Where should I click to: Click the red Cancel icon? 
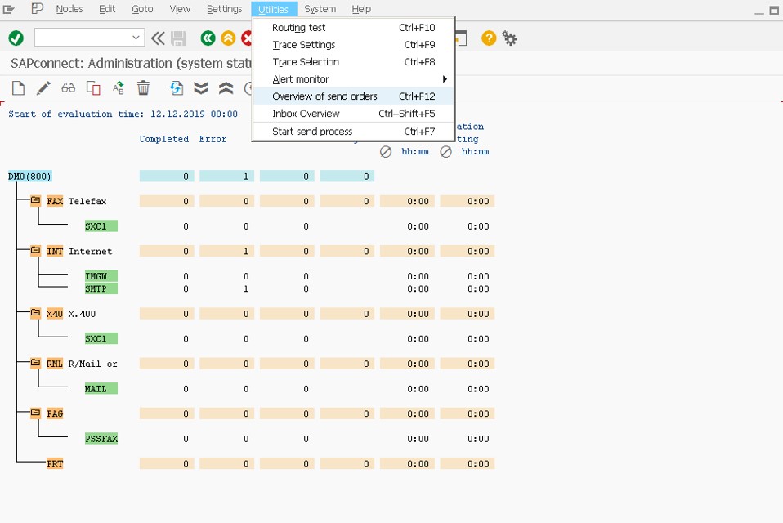pyautogui.click(x=247, y=38)
